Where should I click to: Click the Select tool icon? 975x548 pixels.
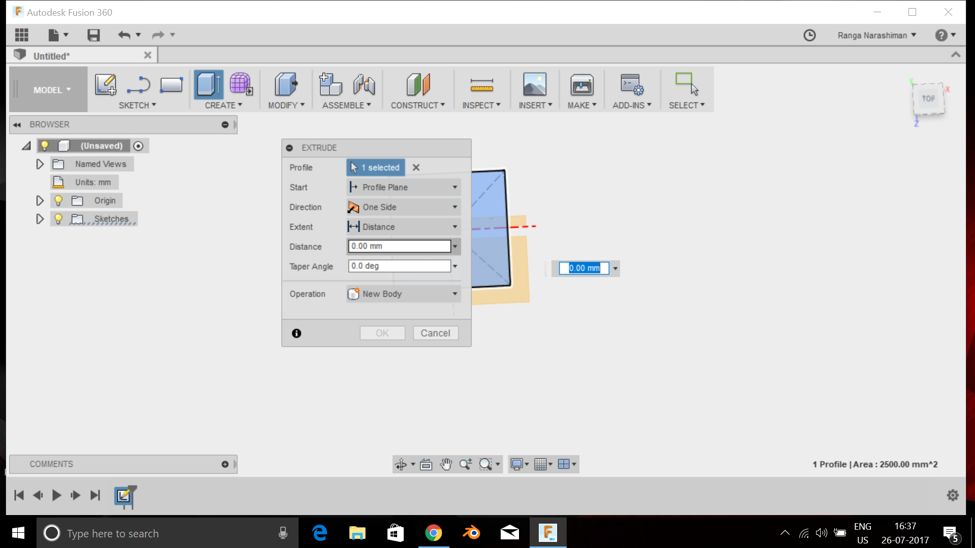[x=687, y=84]
